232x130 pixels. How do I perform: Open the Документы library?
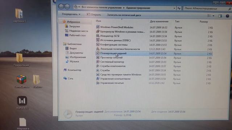76,53
